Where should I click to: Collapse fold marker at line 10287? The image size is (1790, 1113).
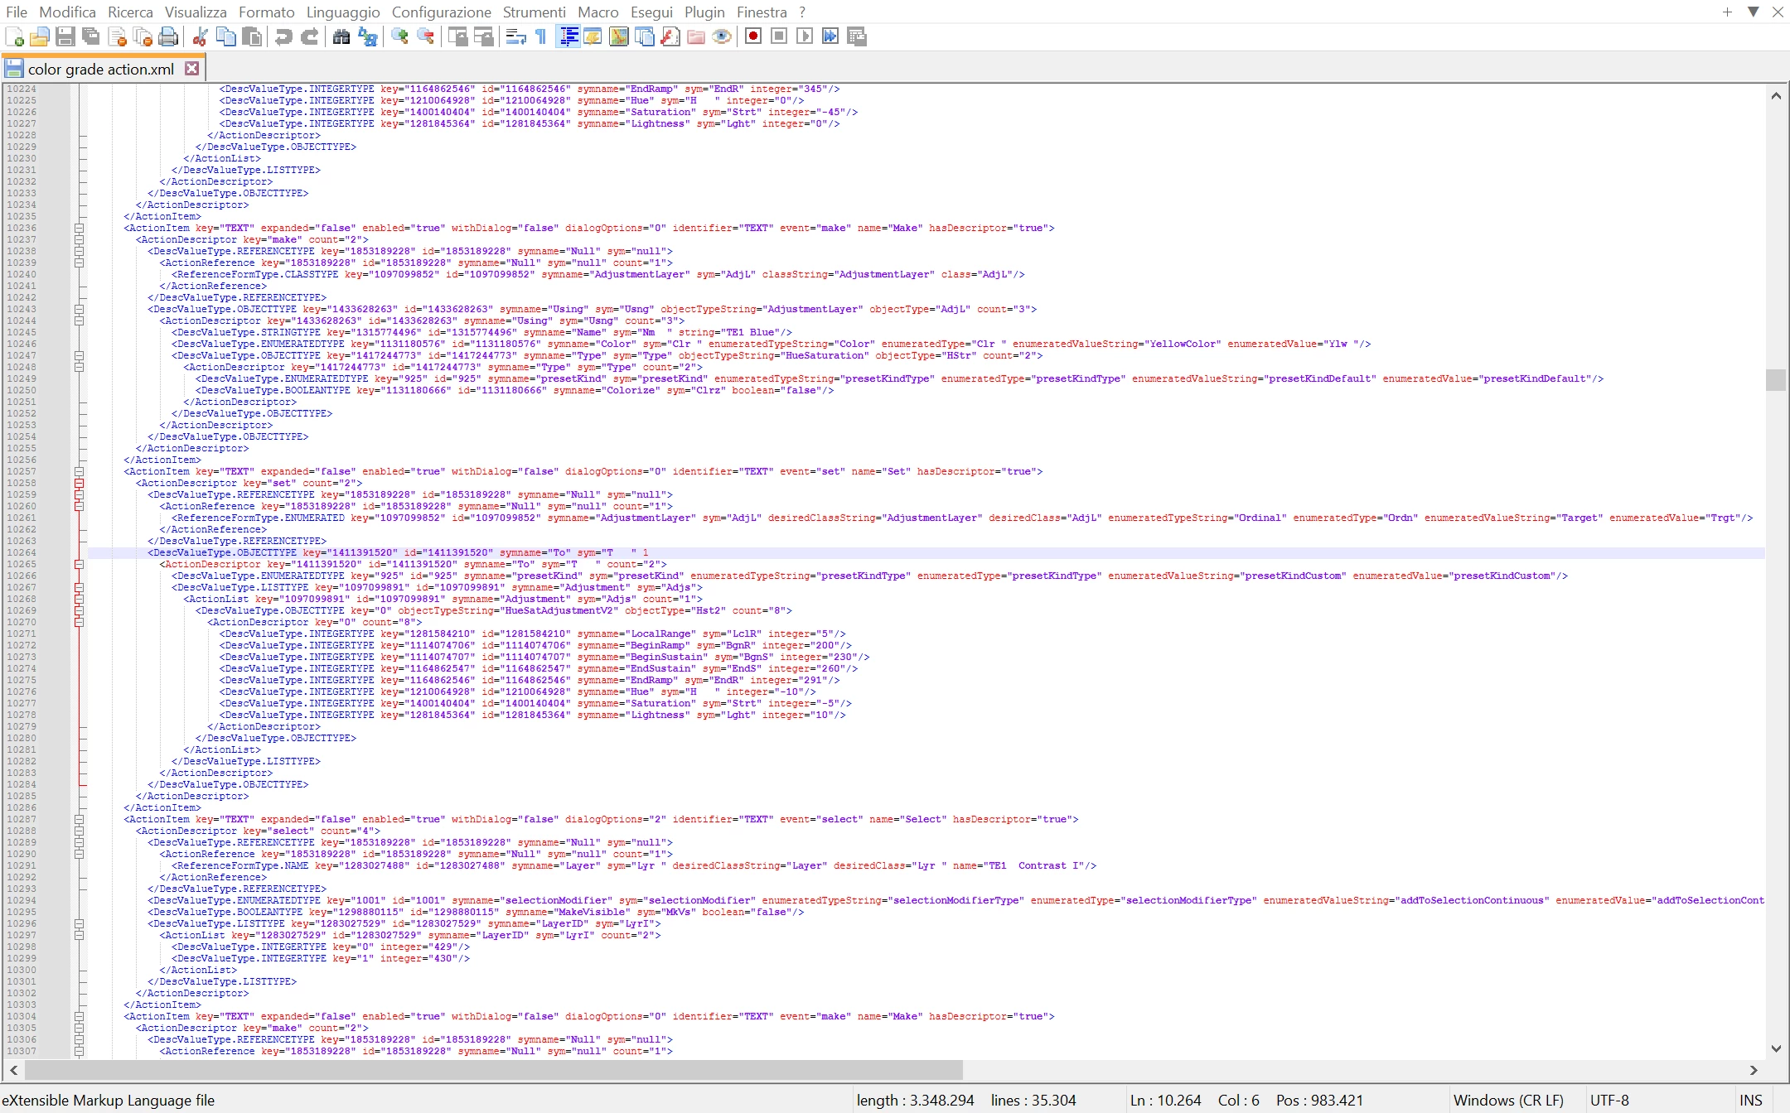coord(80,819)
